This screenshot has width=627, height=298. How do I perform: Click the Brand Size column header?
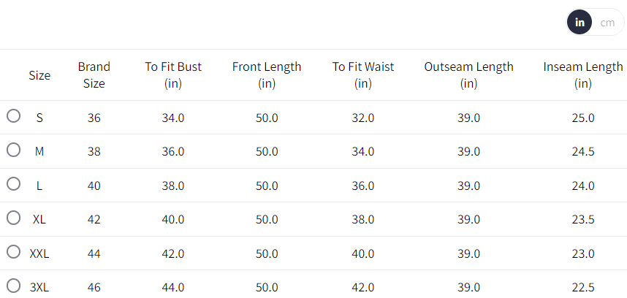[94, 75]
